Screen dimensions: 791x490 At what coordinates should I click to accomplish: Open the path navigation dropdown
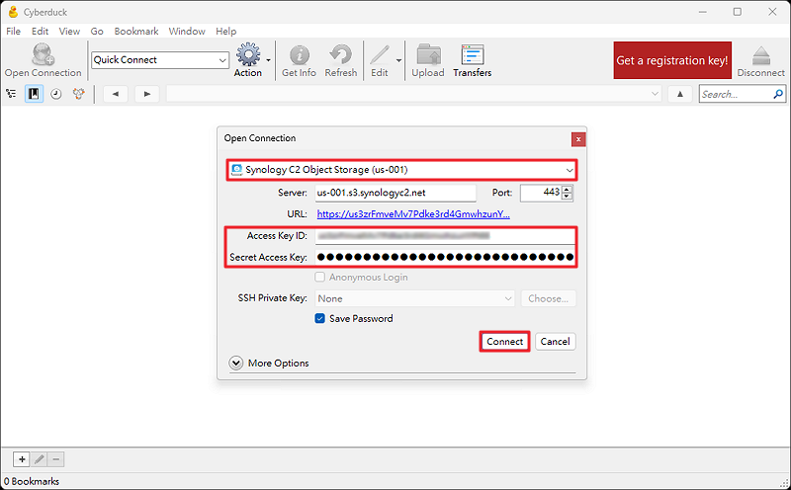click(x=655, y=94)
